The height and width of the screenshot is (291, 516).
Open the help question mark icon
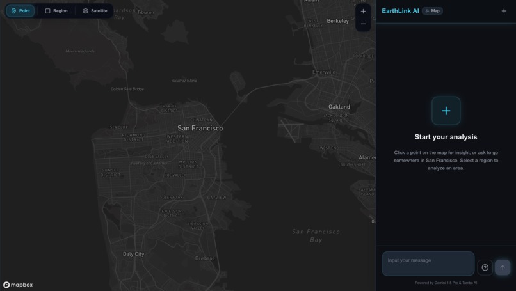coord(485,267)
